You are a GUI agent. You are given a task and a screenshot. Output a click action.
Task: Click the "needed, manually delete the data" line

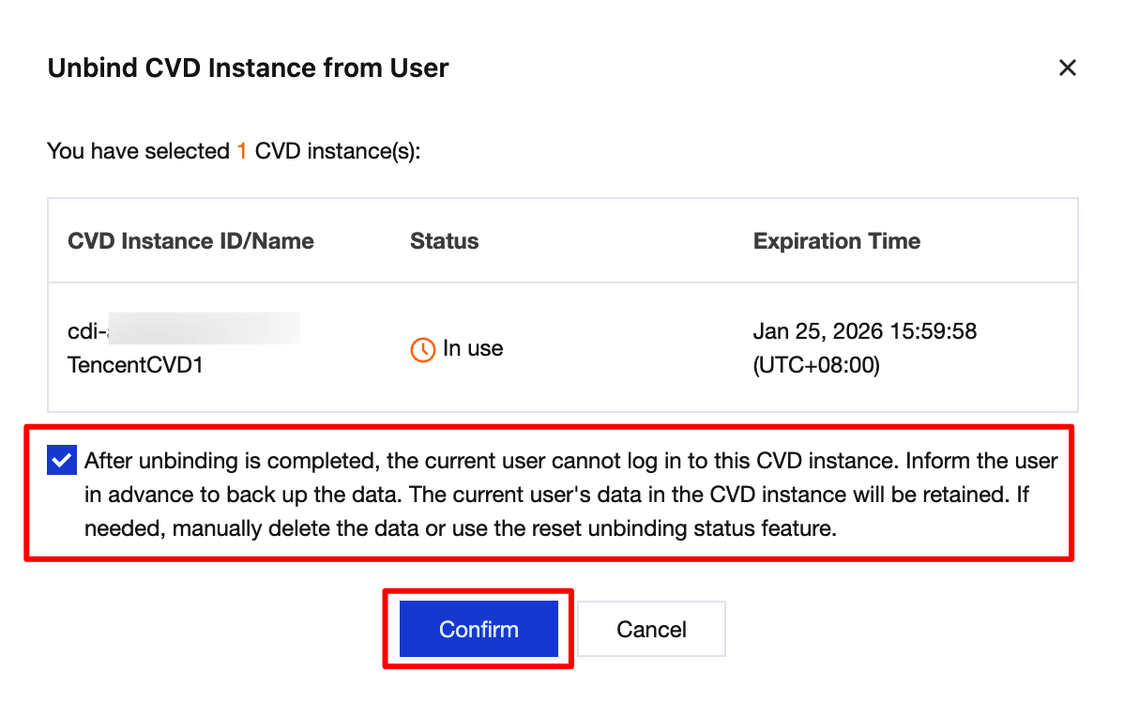460,528
